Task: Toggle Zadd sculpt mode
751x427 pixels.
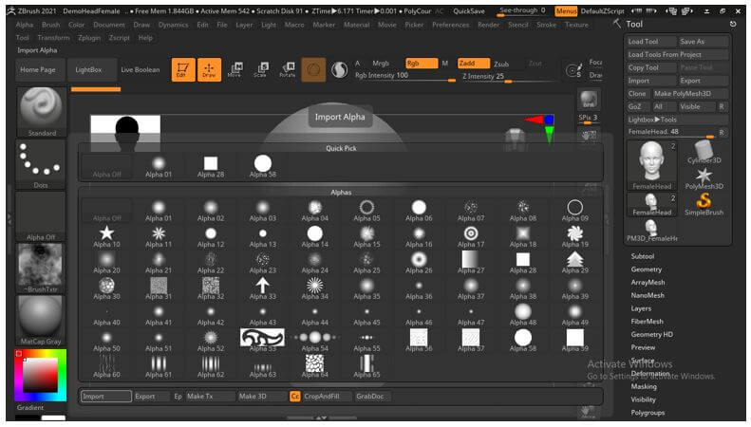Action: pyautogui.click(x=473, y=64)
